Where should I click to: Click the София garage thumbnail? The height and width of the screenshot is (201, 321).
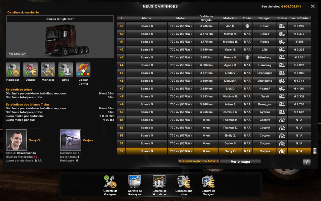coord(71,140)
